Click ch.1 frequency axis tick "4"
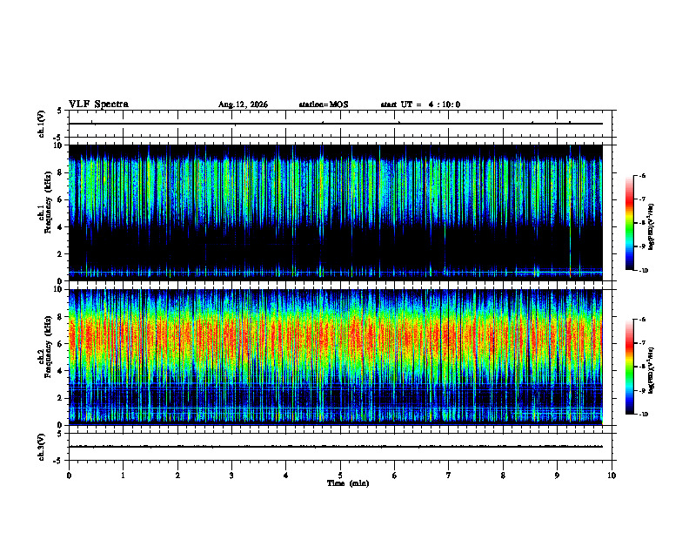This screenshot has width=689, height=533. tap(61, 227)
